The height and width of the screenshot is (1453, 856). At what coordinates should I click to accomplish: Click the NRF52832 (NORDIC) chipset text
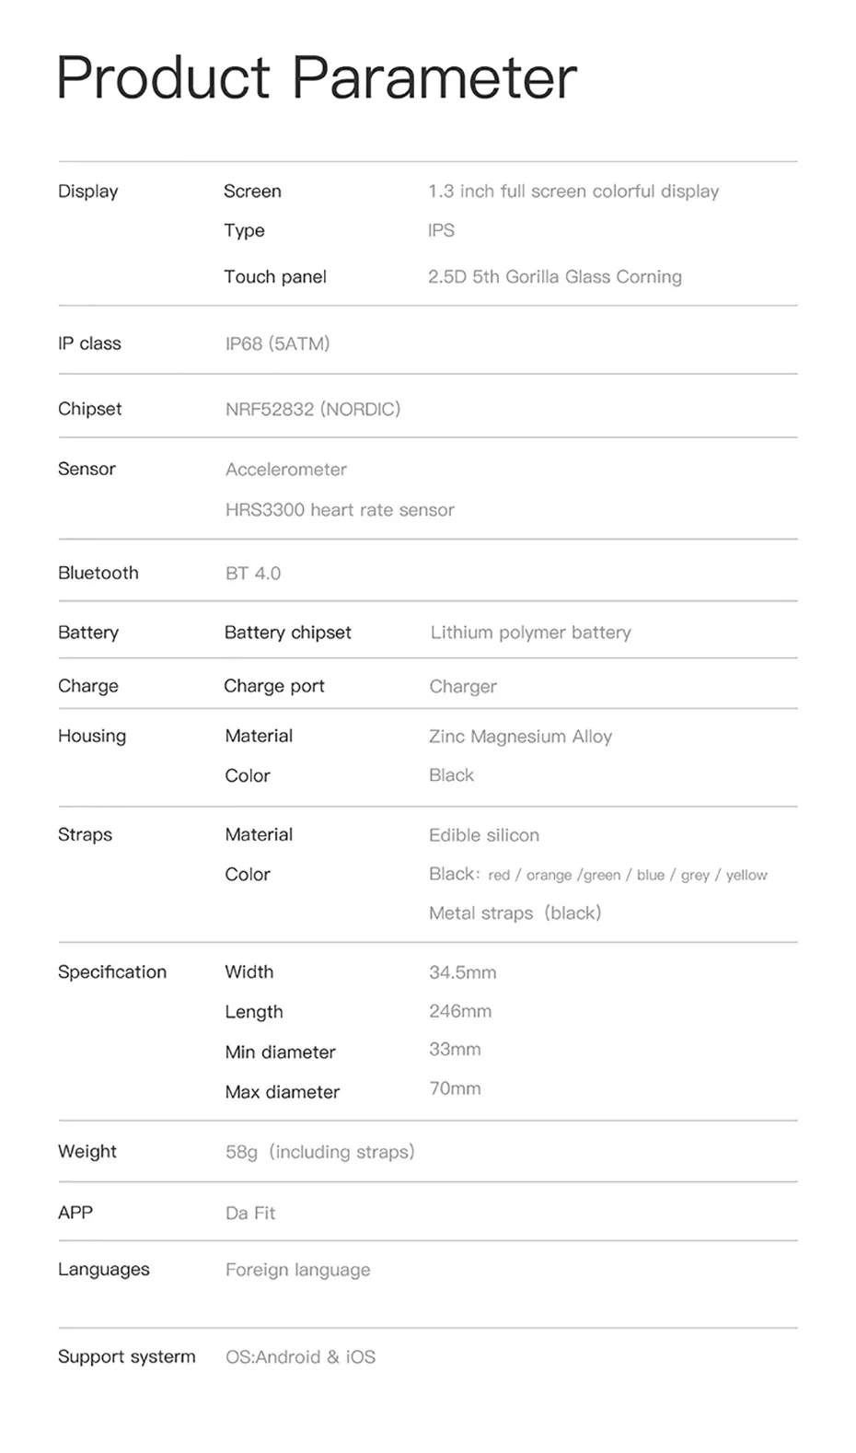313,409
